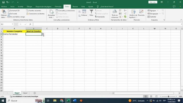
Task: Expand the Agrupar dropdown arrow
Action: tap(158, 11)
